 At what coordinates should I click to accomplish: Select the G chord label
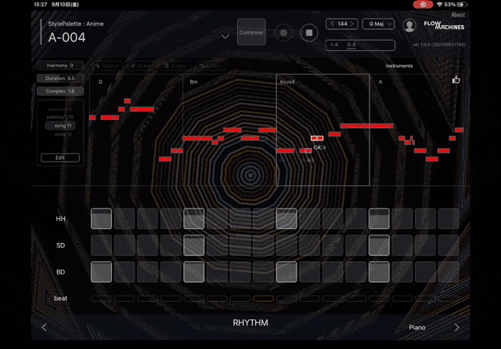[x=100, y=82]
